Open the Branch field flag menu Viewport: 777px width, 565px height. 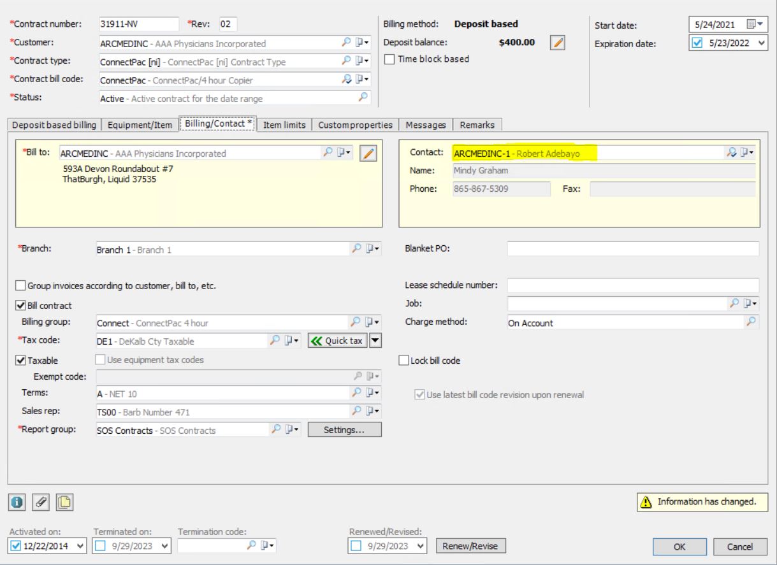point(374,249)
